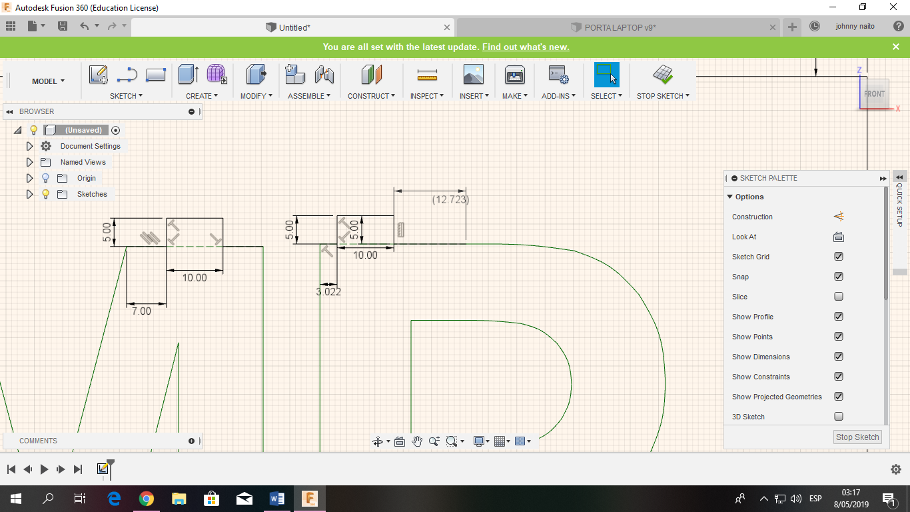This screenshot has width=910, height=512.
Task: Click the FRONT face of the ViewCube
Action: [875, 94]
